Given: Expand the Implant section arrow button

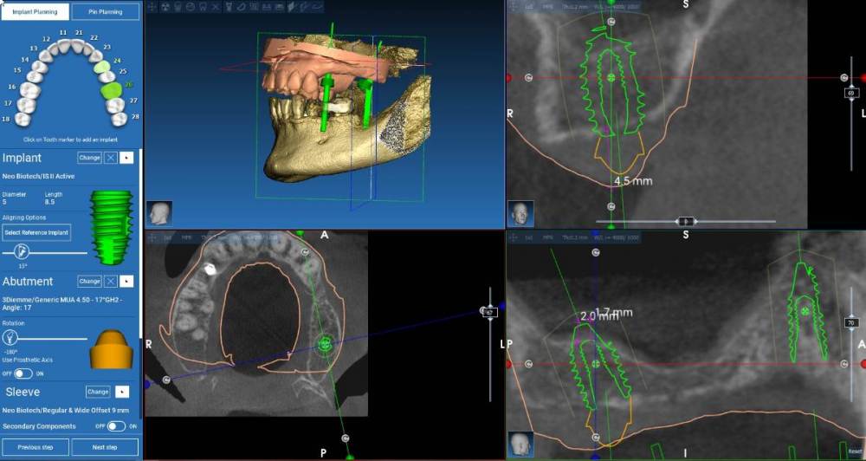Looking at the screenshot, I should tap(127, 158).
